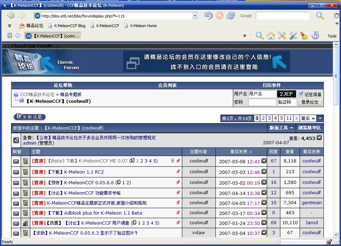This screenshot has width=341, height=246.
Task: Open the Tools toolbar label
Action: point(332,36)
